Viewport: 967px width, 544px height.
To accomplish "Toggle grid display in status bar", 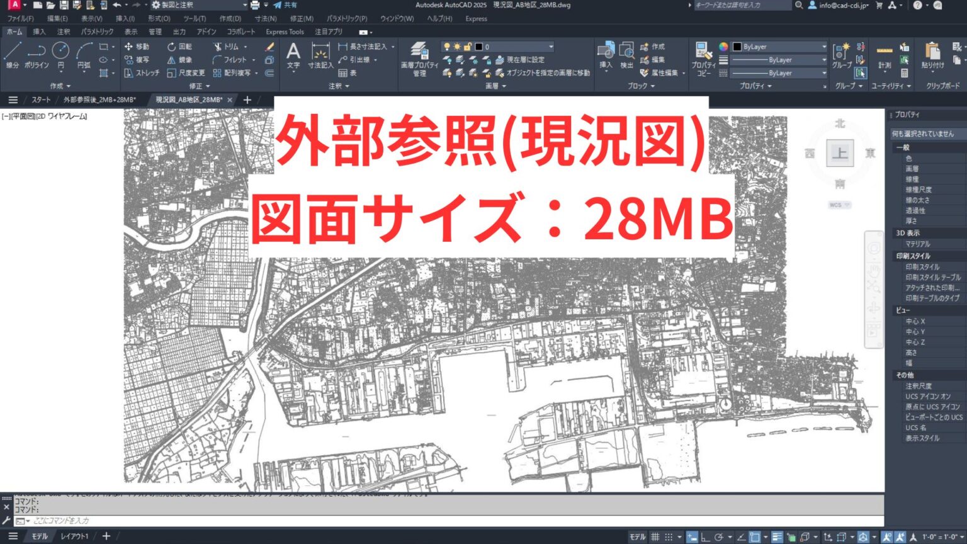I will (655, 537).
